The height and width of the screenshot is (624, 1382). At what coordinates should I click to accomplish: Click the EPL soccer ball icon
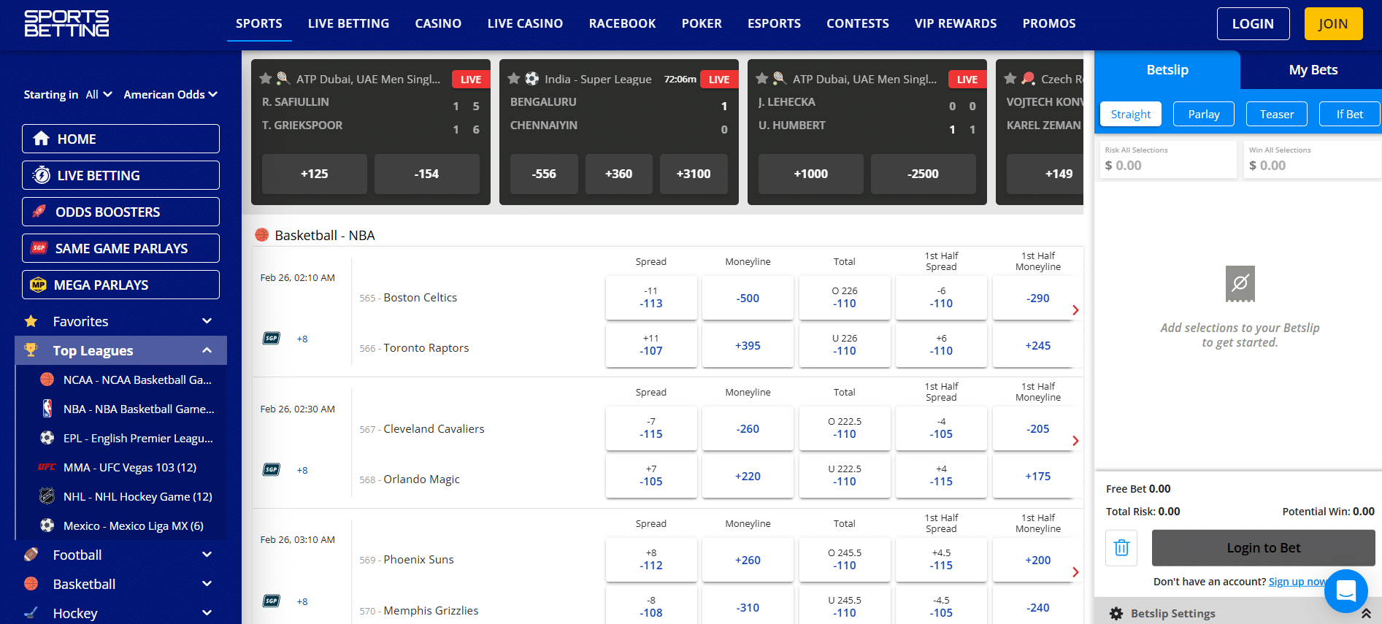47,438
